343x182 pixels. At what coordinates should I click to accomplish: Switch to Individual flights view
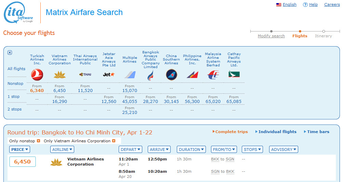coord(276,132)
